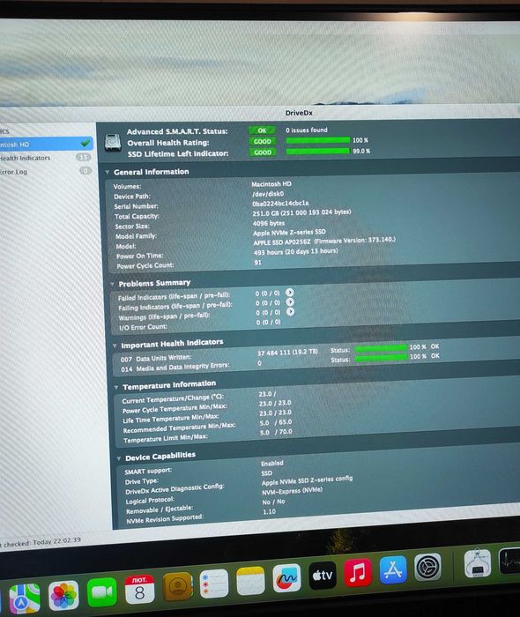Launch Freeform from the Dock

[286, 577]
